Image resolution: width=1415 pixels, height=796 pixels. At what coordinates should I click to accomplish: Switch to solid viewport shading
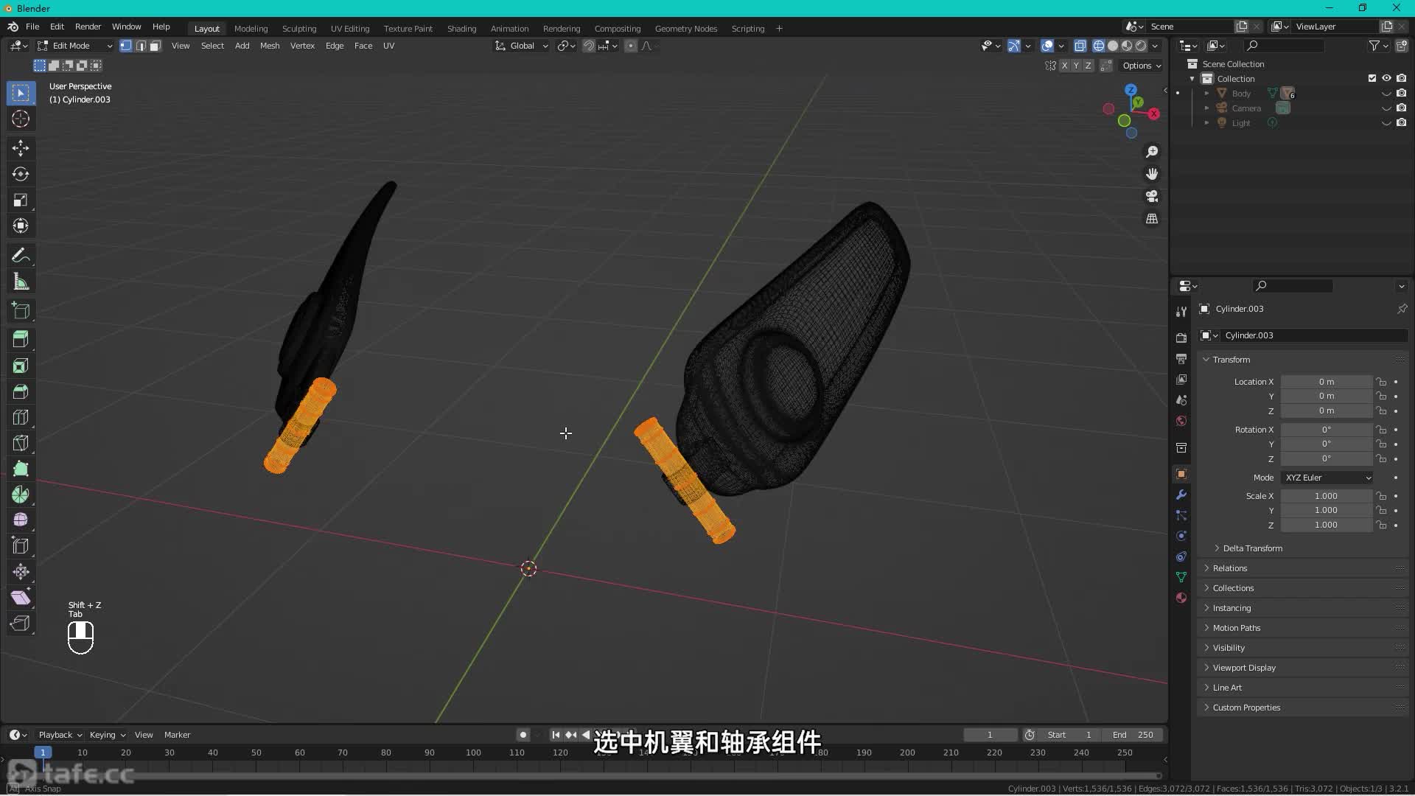coord(1113,46)
